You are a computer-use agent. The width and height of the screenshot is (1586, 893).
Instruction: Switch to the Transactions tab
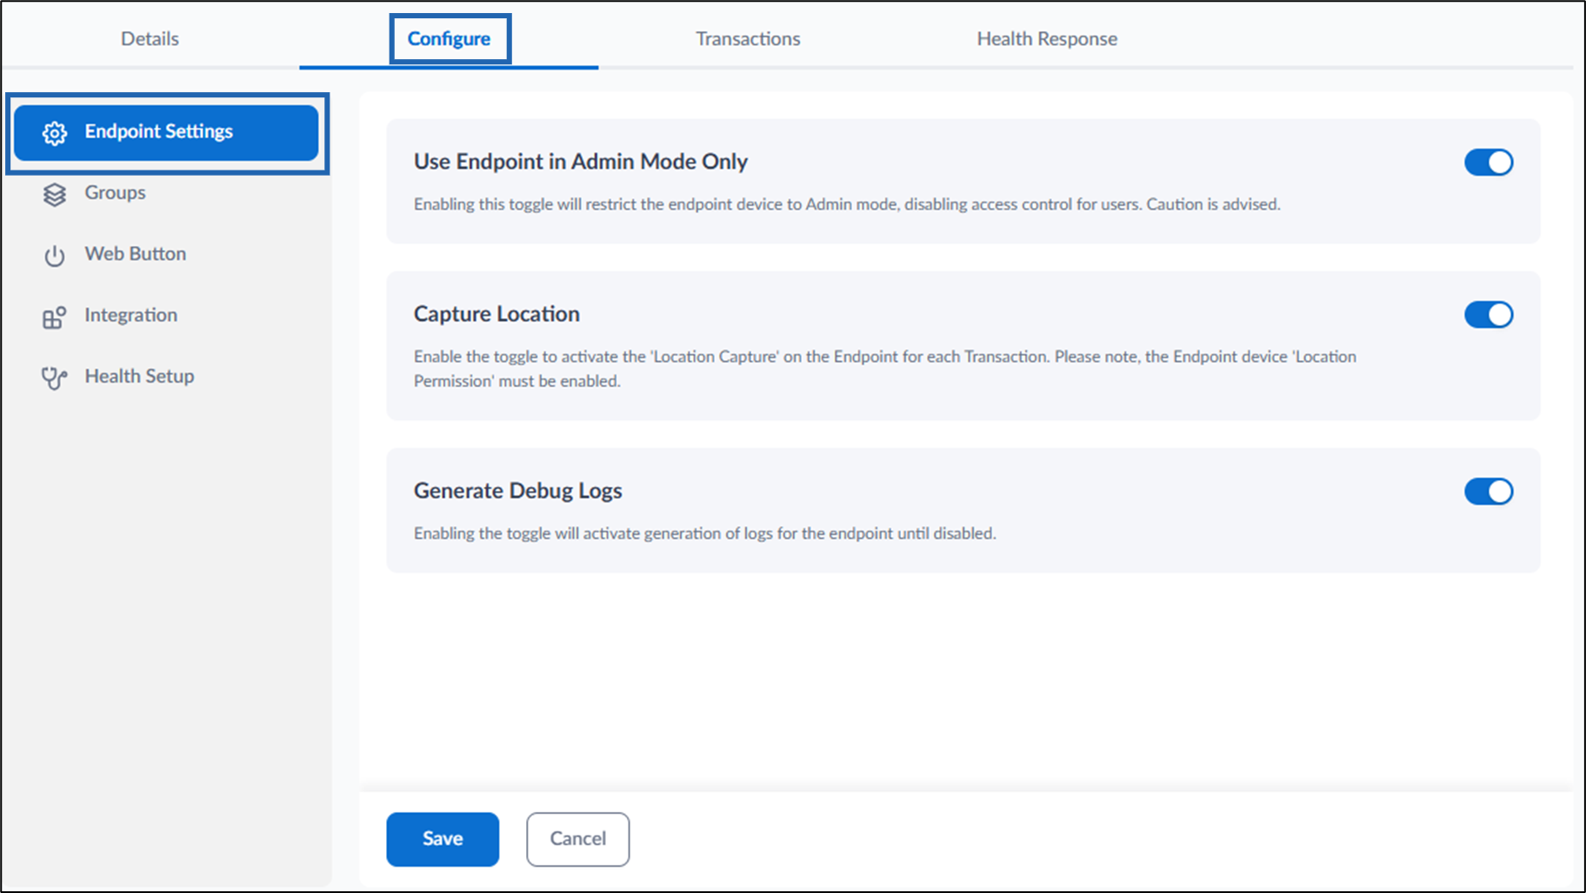point(748,38)
